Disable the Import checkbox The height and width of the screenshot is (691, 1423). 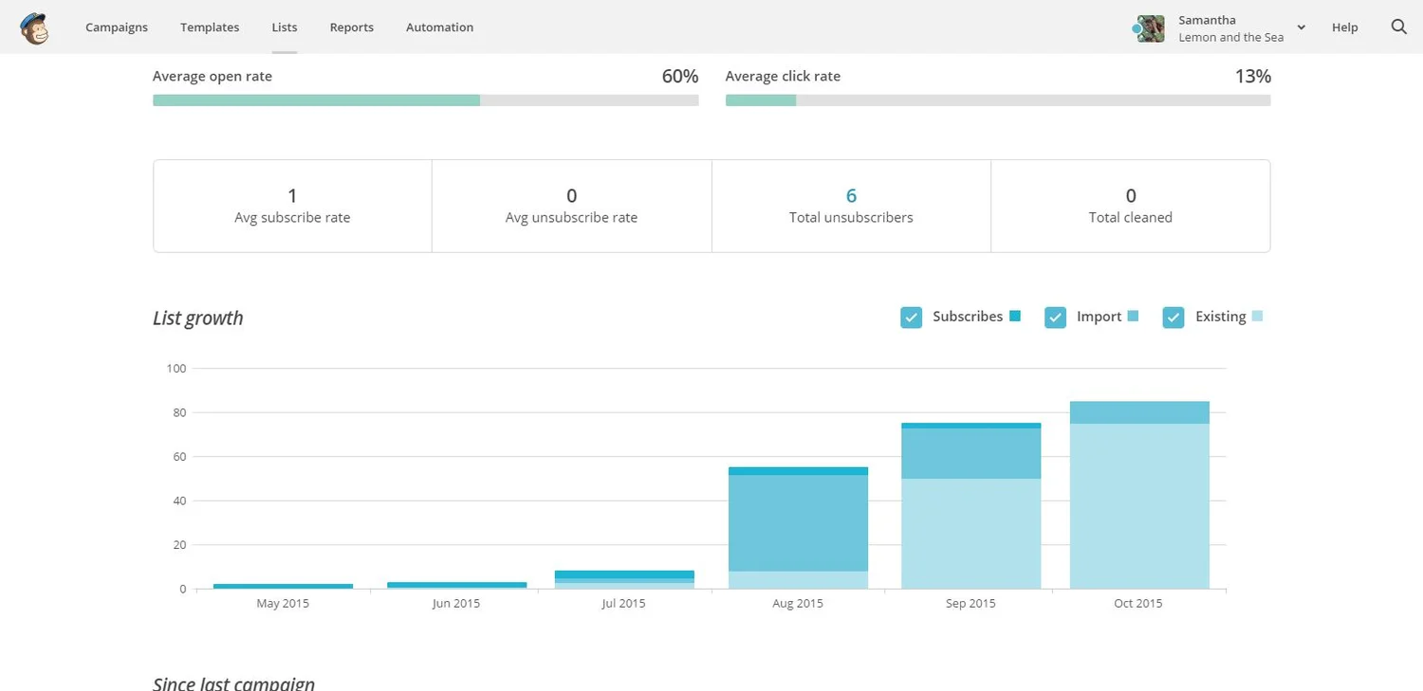1055,318
